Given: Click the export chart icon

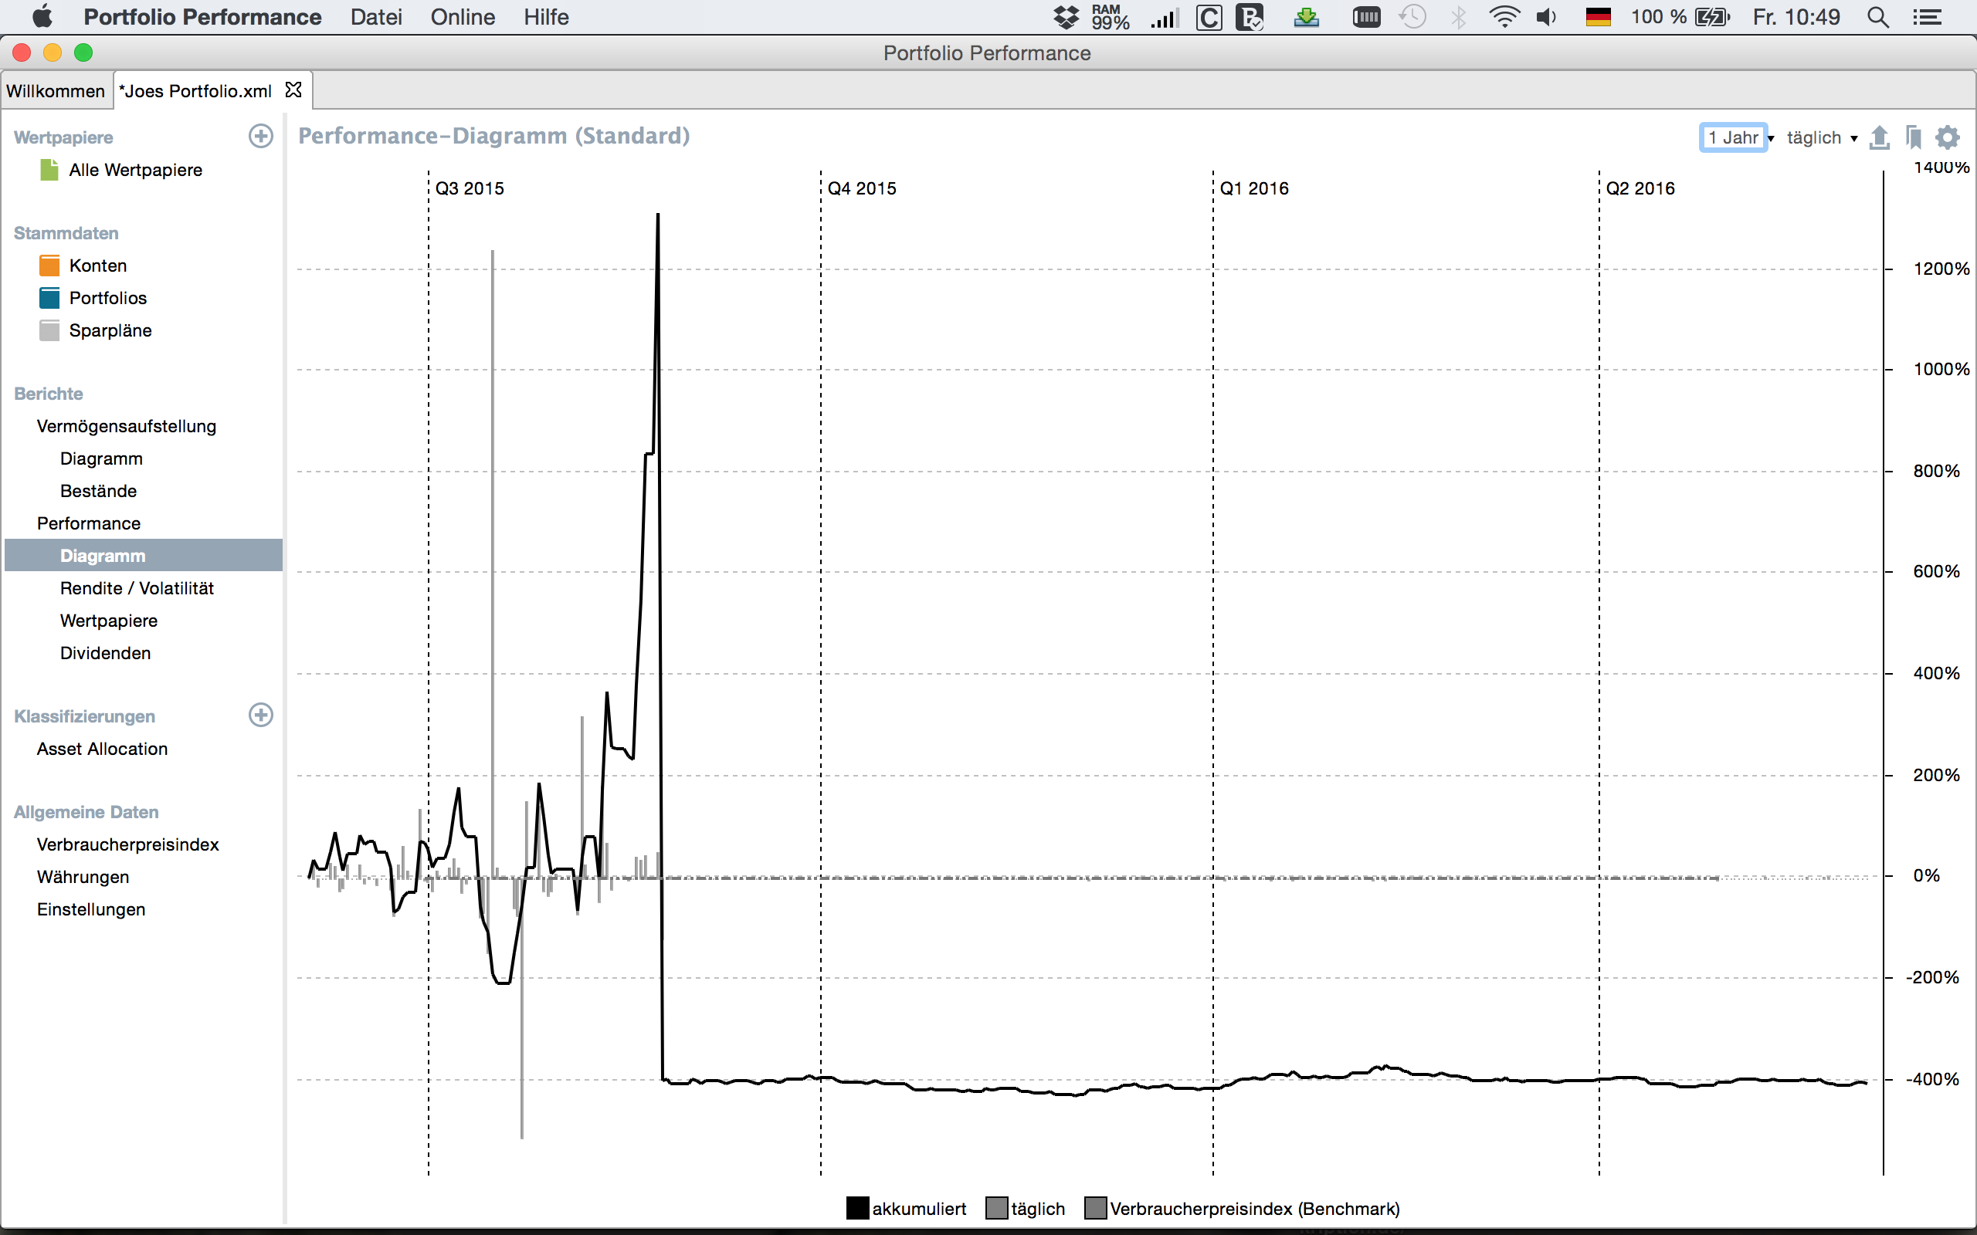Looking at the screenshot, I should [x=1879, y=137].
